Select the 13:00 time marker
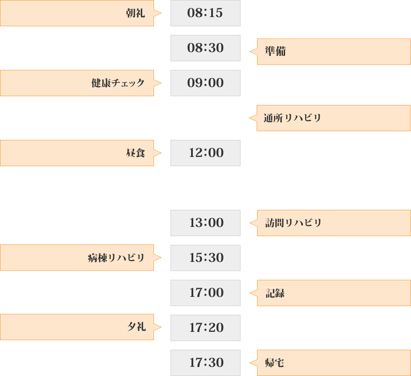The width and height of the screenshot is (411, 376). [205, 223]
